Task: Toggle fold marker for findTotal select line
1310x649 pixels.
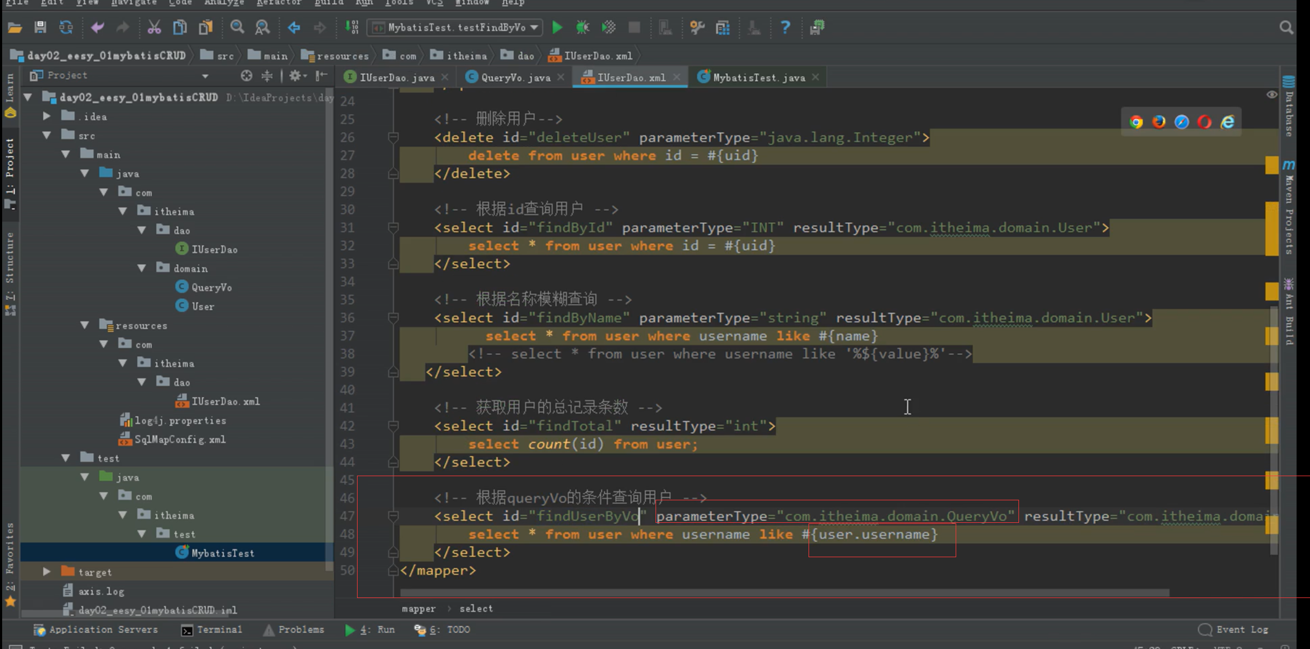Action: coord(393,426)
